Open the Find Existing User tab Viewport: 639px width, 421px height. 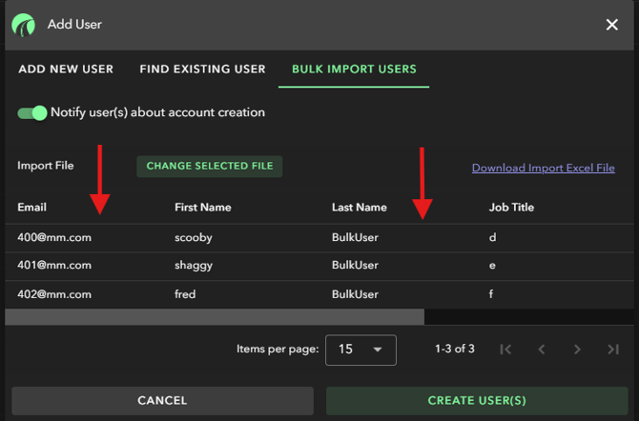point(202,70)
